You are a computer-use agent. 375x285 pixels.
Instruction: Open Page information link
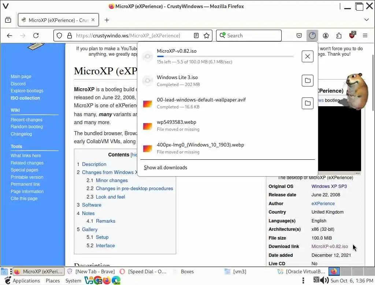(x=27, y=192)
